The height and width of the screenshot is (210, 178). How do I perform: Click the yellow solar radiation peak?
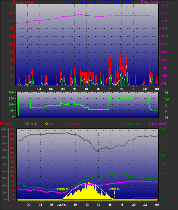coord(89,182)
